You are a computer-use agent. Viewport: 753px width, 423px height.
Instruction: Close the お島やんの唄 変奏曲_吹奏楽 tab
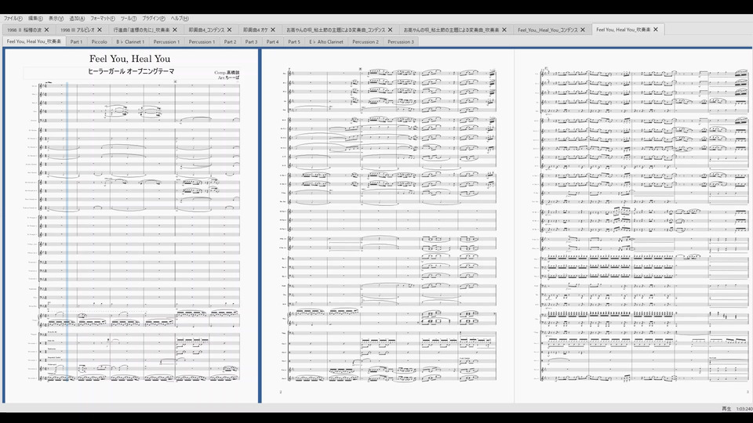click(x=504, y=30)
